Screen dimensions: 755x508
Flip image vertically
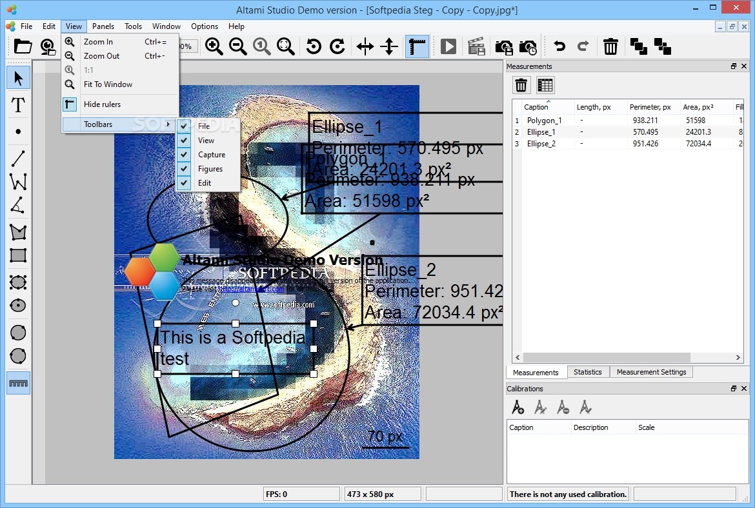pos(389,46)
